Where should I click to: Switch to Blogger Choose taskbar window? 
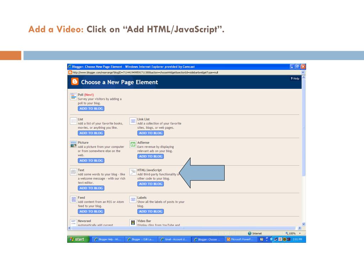(208, 239)
